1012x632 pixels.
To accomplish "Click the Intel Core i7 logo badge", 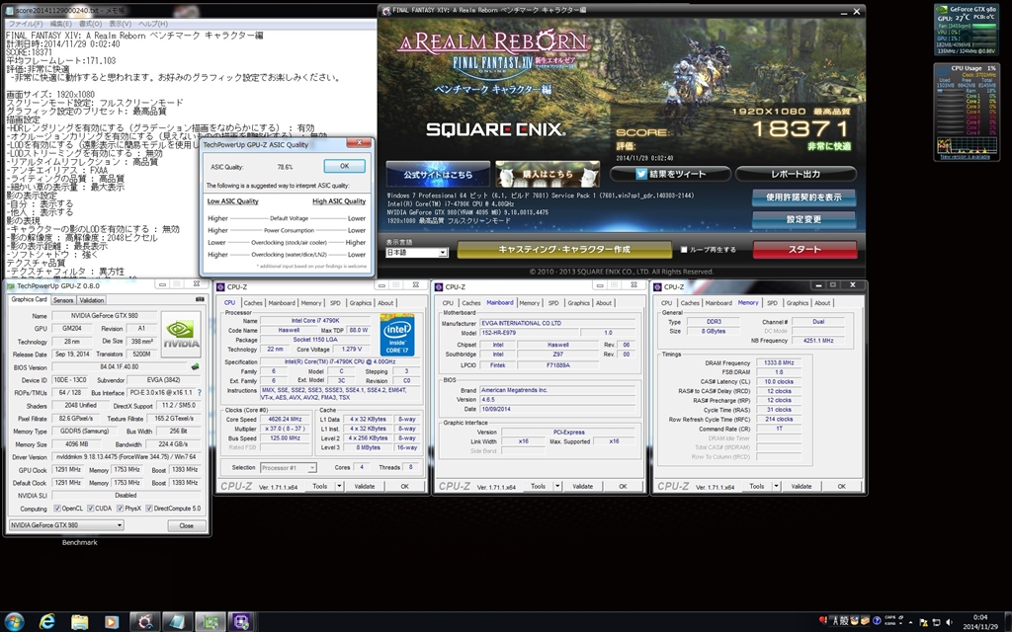I will point(397,335).
